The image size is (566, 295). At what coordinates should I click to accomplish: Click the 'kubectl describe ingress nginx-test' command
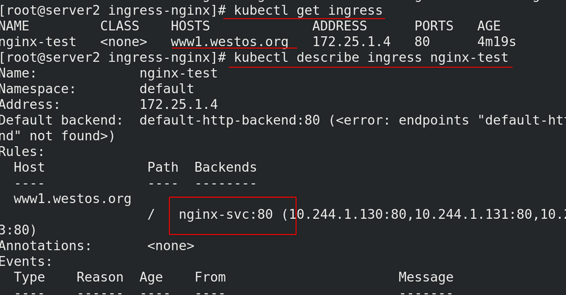pos(371,58)
